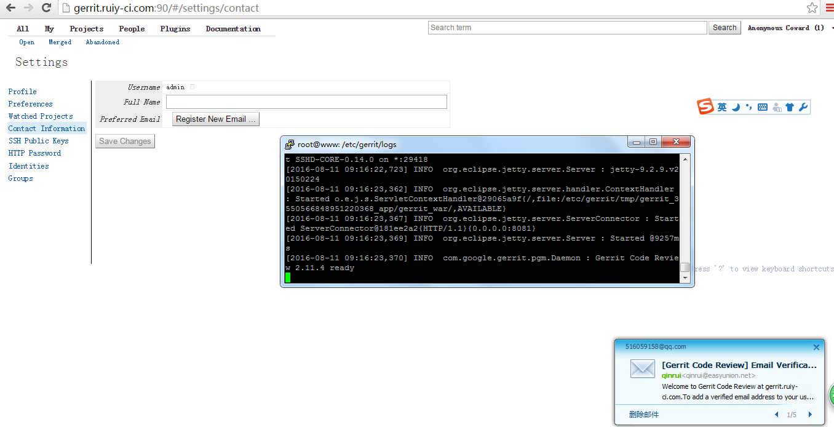Open the Chrome menu icon
Viewport: 834px width, 427px height.
coord(830,8)
